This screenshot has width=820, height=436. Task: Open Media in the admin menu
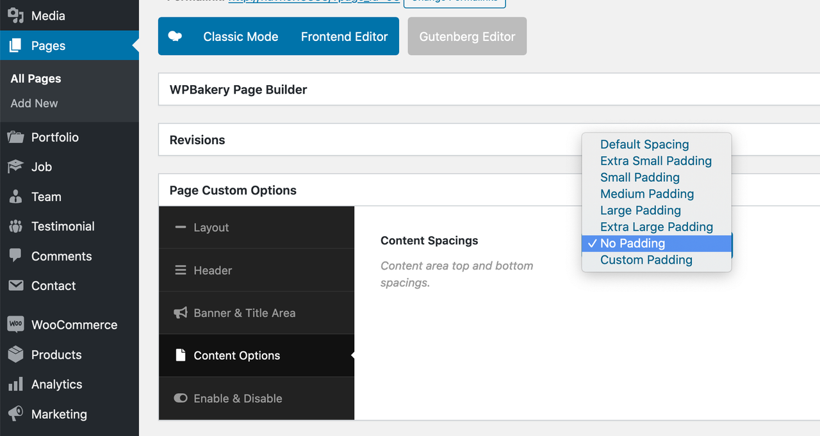pos(69,15)
